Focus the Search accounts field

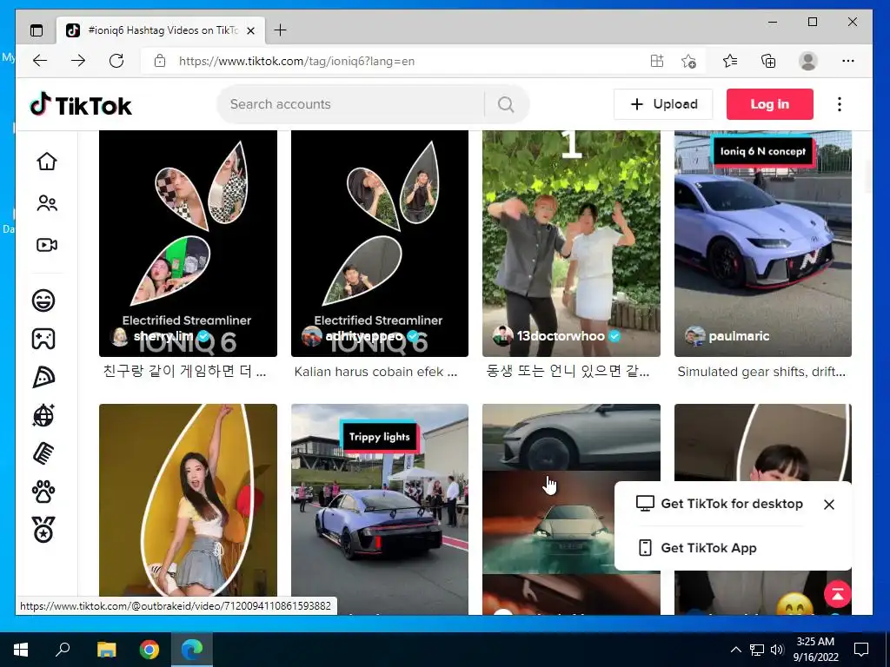click(351, 104)
